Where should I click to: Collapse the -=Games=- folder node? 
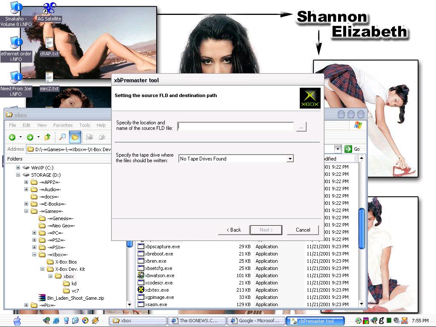tap(26, 211)
